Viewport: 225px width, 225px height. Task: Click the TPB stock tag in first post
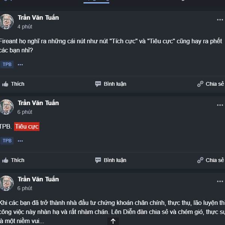tap(7, 64)
